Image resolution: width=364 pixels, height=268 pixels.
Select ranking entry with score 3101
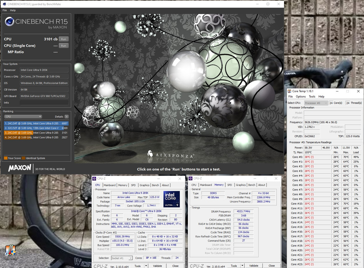36,133
